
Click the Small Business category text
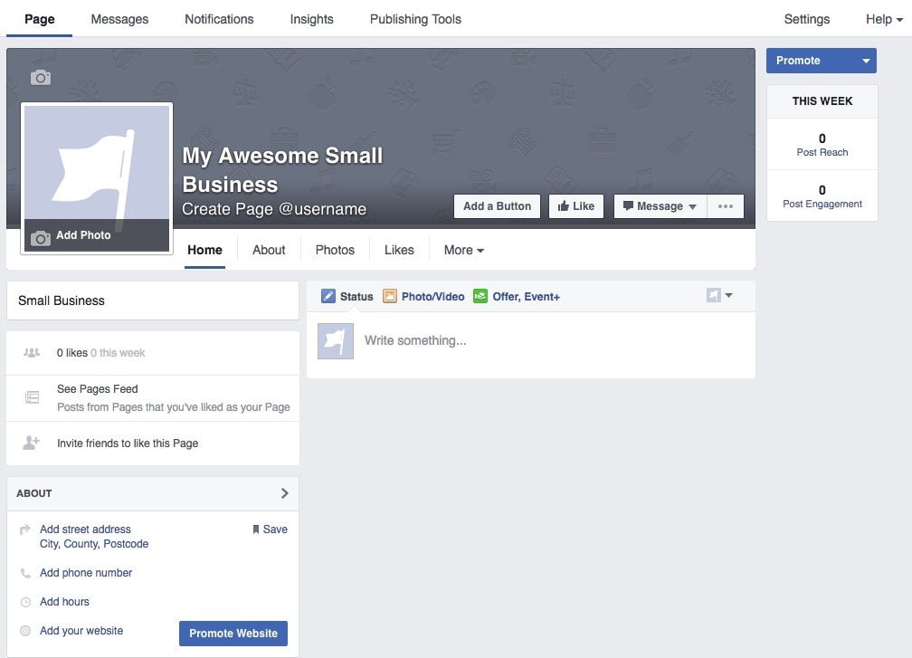(x=62, y=300)
